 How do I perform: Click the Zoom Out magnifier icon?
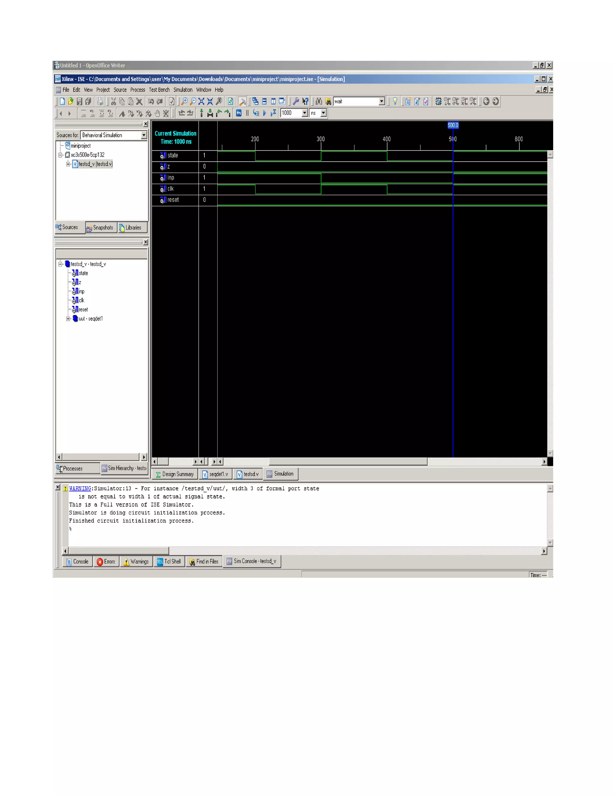(x=193, y=101)
